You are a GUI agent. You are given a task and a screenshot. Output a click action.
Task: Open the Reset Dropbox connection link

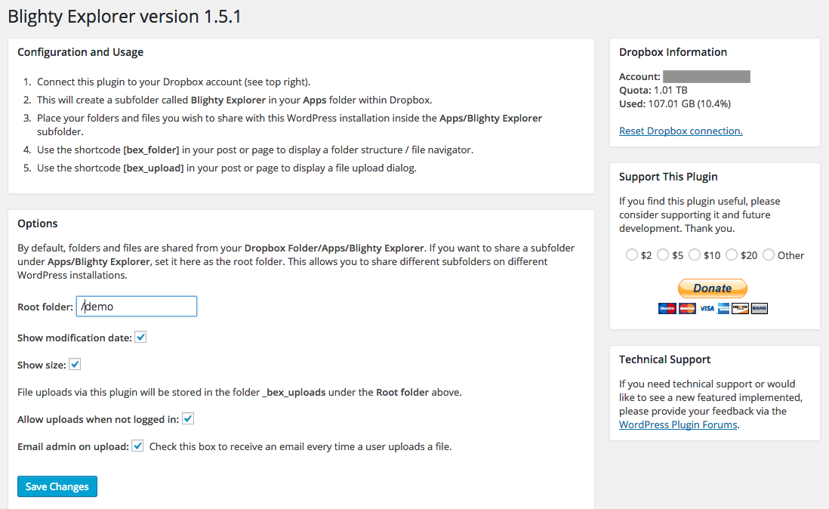click(681, 131)
